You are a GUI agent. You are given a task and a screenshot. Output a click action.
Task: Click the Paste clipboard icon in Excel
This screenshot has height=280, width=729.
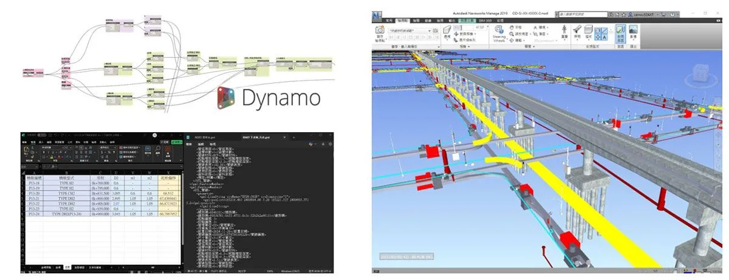[x=26, y=149]
